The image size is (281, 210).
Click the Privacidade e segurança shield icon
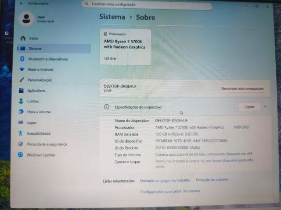tap(20, 144)
